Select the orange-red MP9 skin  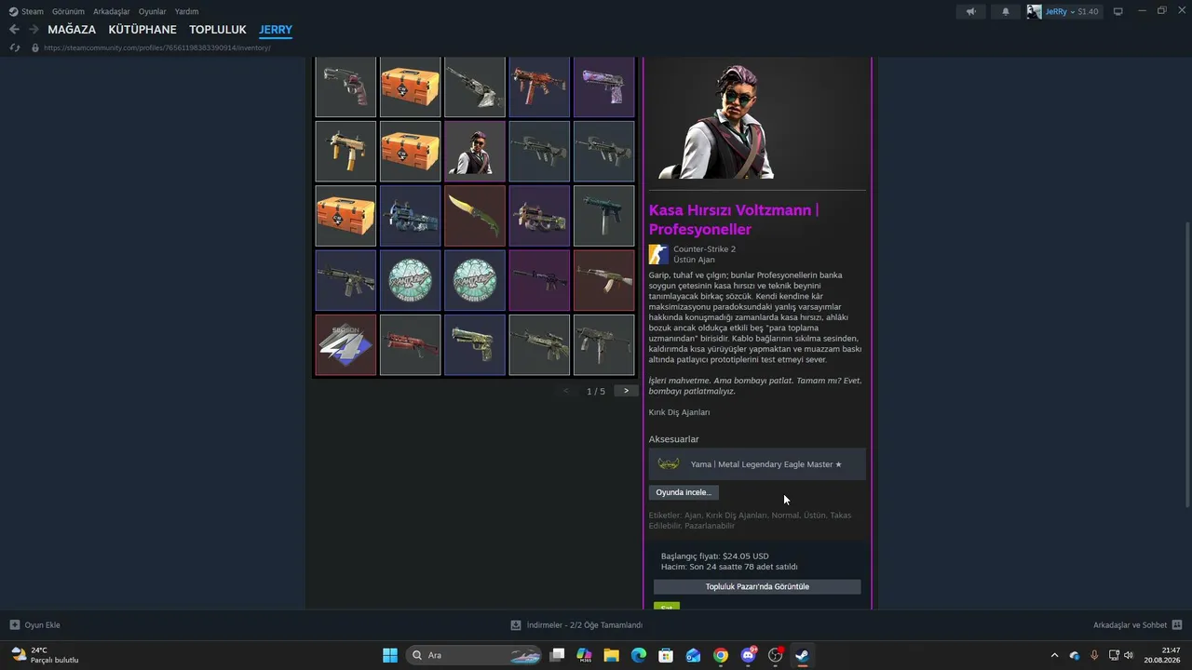(539, 87)
